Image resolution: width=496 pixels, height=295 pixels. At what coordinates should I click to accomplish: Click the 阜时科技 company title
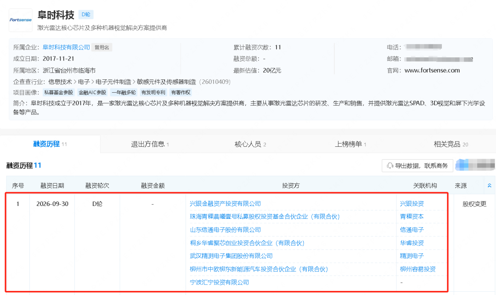tap(56, 15)
